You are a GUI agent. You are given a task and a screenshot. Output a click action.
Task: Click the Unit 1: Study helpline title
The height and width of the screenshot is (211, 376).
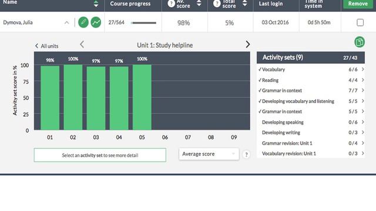(164, 45)
